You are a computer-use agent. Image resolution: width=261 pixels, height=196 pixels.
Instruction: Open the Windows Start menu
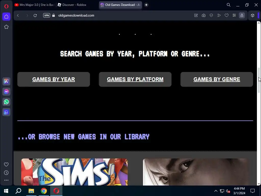6,191
